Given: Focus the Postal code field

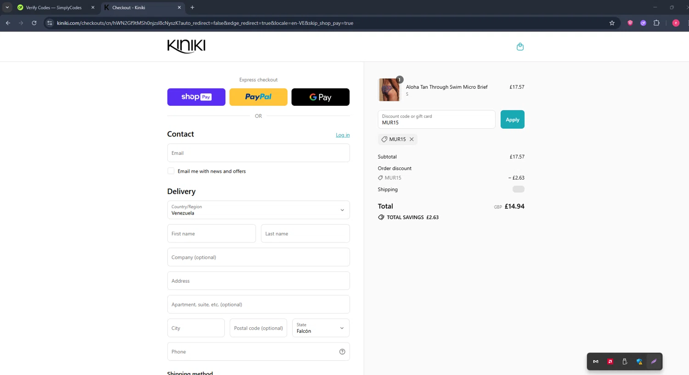Looking at the screenshot, I should [x=258, y=328].
